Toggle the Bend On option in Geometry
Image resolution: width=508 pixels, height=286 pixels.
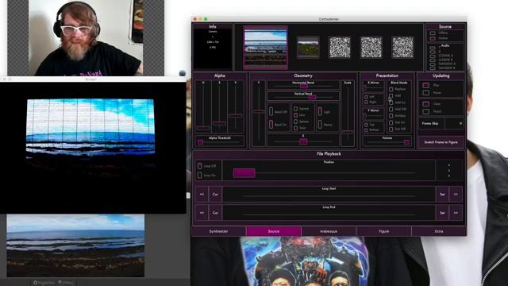(x=271, y=124)
